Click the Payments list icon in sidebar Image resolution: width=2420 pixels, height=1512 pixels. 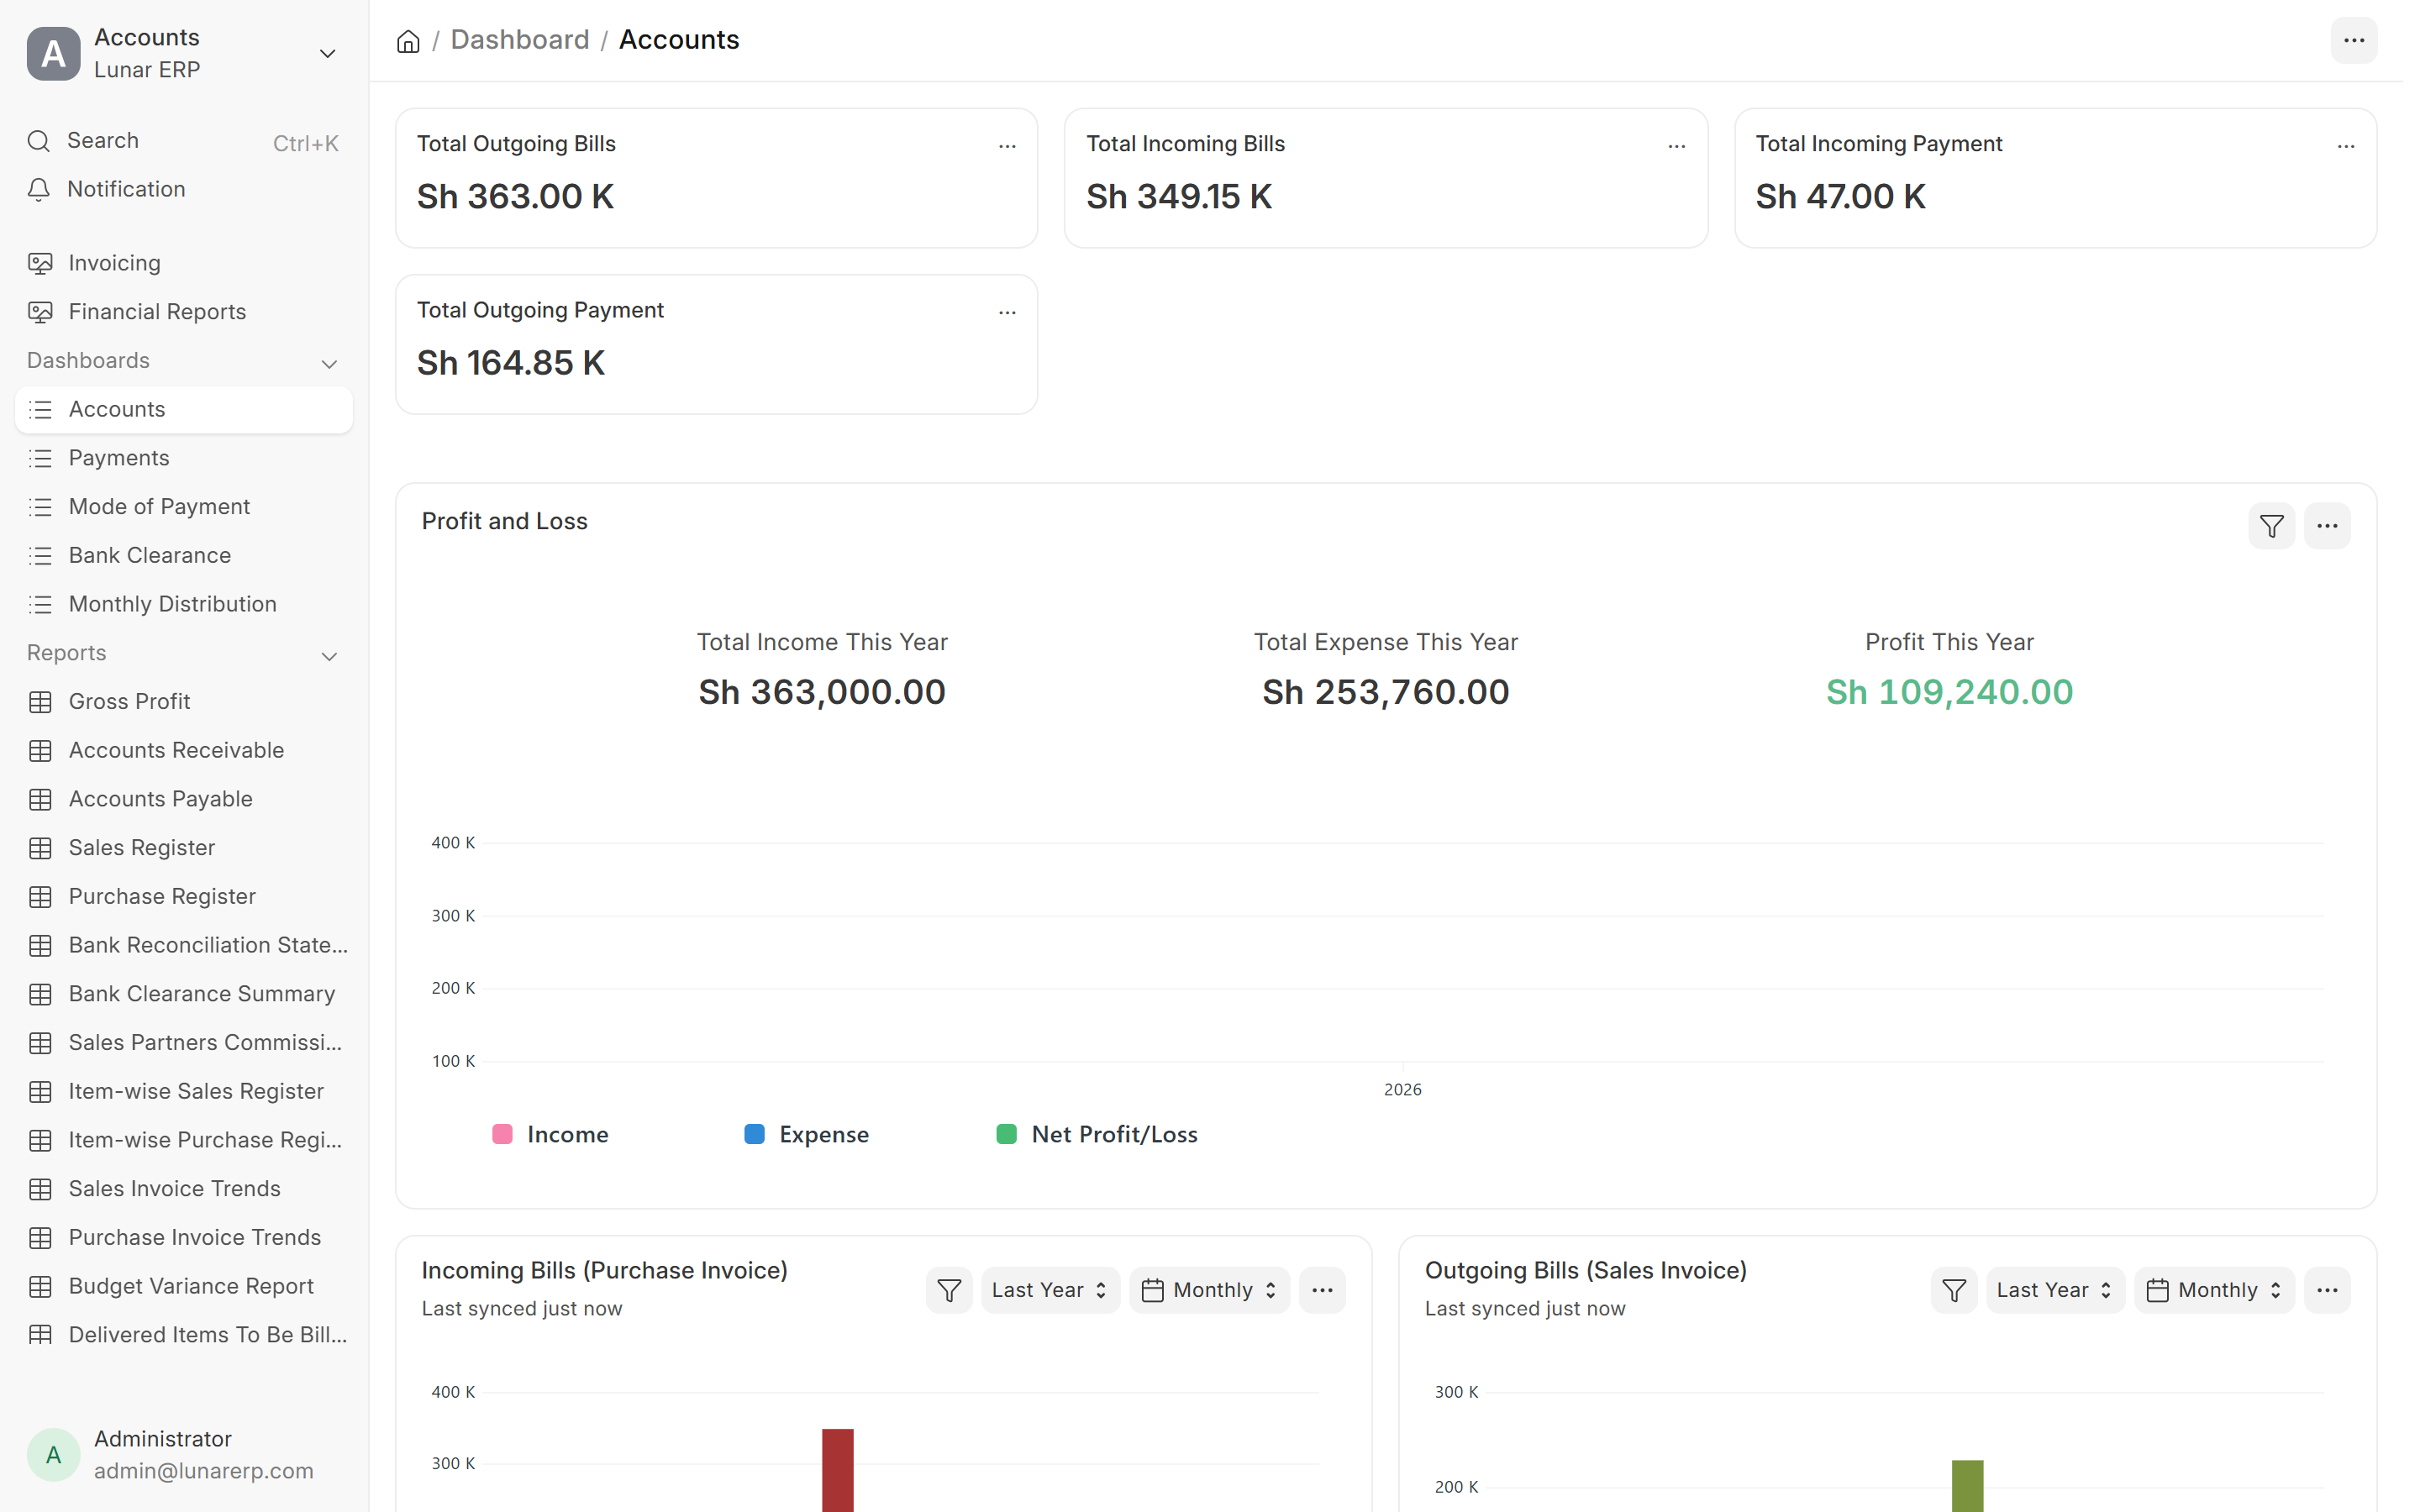pyautogui.click(x=40, y=458)
